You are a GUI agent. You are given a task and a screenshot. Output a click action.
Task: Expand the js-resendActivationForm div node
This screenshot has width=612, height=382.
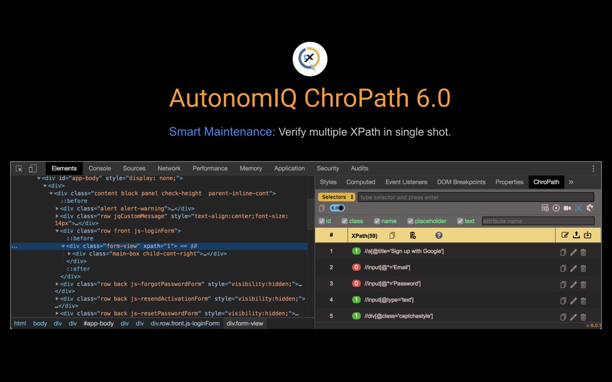coord(57,299)
